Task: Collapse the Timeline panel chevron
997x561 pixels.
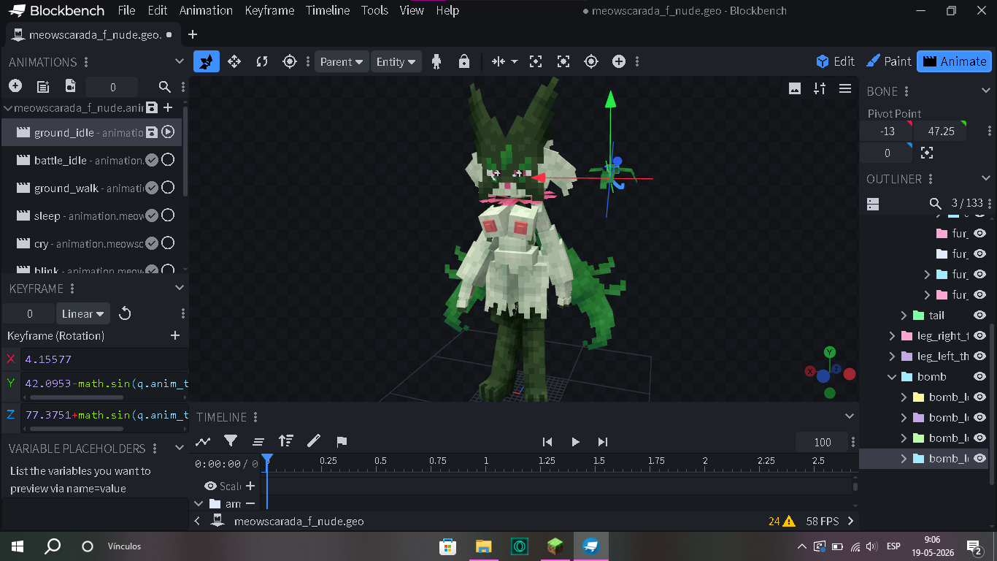Action: (x=849, y=416)
